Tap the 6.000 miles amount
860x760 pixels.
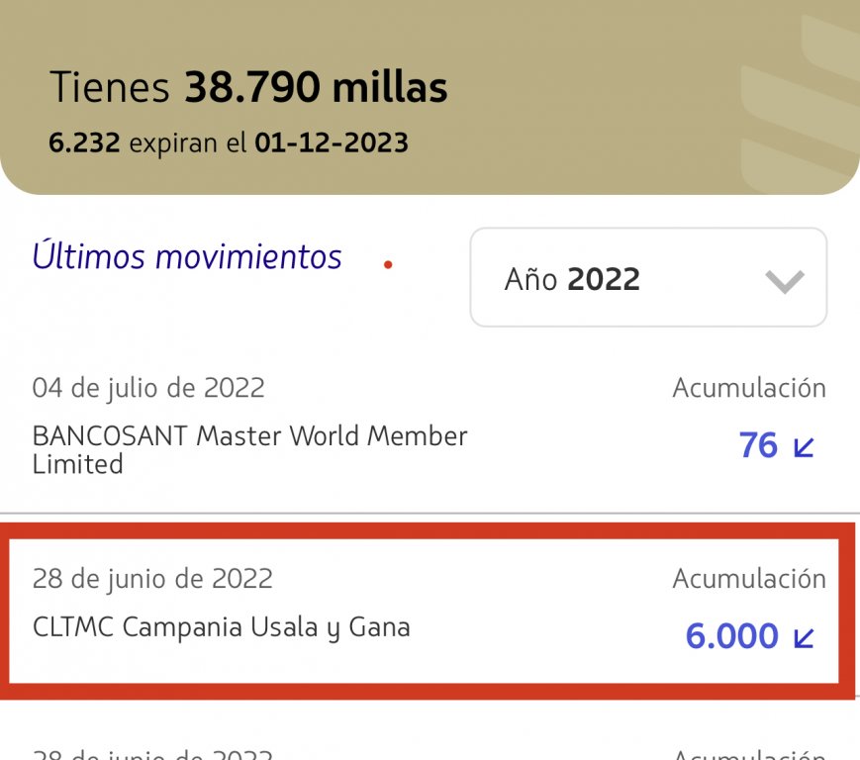point(731,636)
